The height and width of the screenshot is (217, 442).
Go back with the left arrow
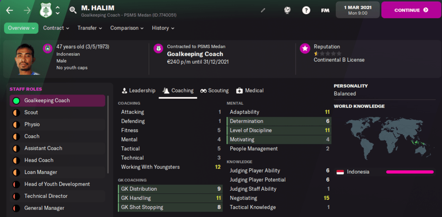pyautogui.click(x=10, y=10)
